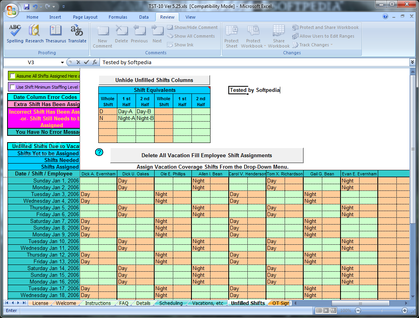Click the zoom slider
Image resolution: width=419 pixels, height=318 pixels.
382,310
